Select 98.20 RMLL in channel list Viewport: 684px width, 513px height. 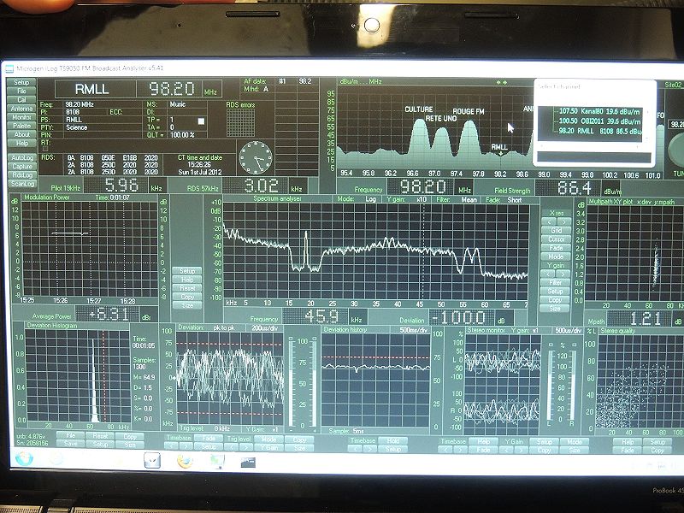(581, 131)
